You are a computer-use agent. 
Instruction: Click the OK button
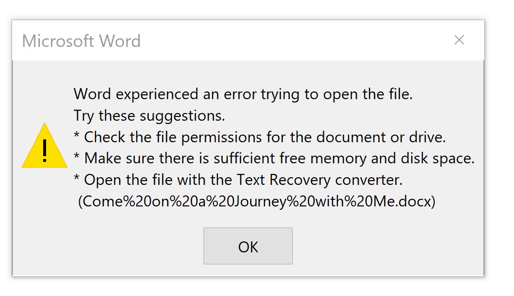point(248,246)
